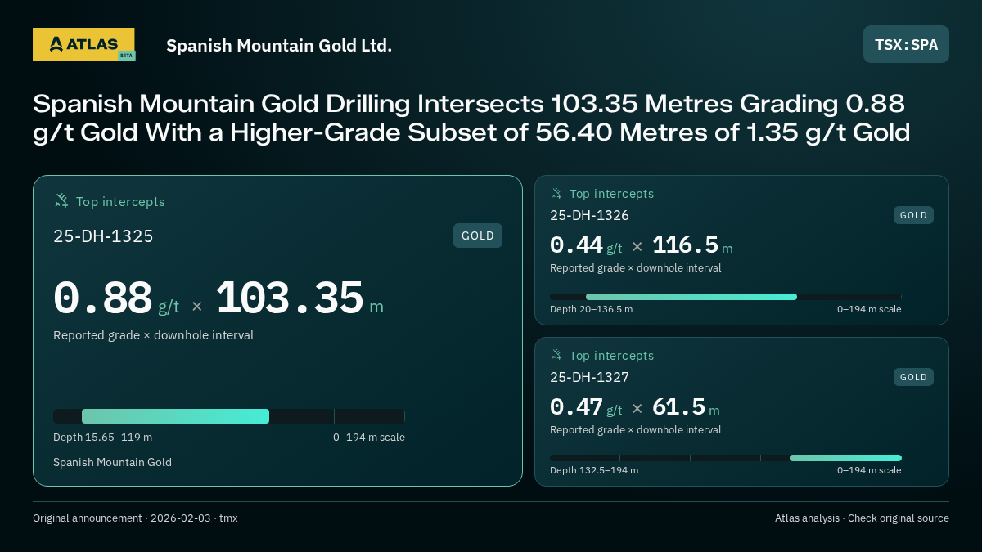Click the GOLD tag on the 25-DH-1327 card
Viewport: 982px width, 552px height.
(x=913, y=377)
